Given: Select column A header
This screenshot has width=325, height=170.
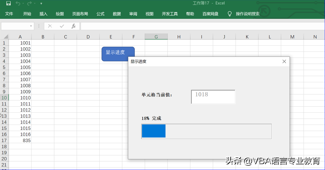Looking at the screenshot, I should pyautogui.click(x=20, y=37).
